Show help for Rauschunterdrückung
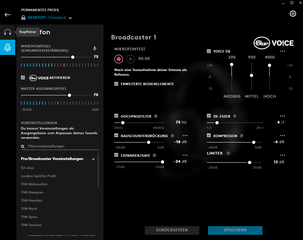 pos(172,136)
